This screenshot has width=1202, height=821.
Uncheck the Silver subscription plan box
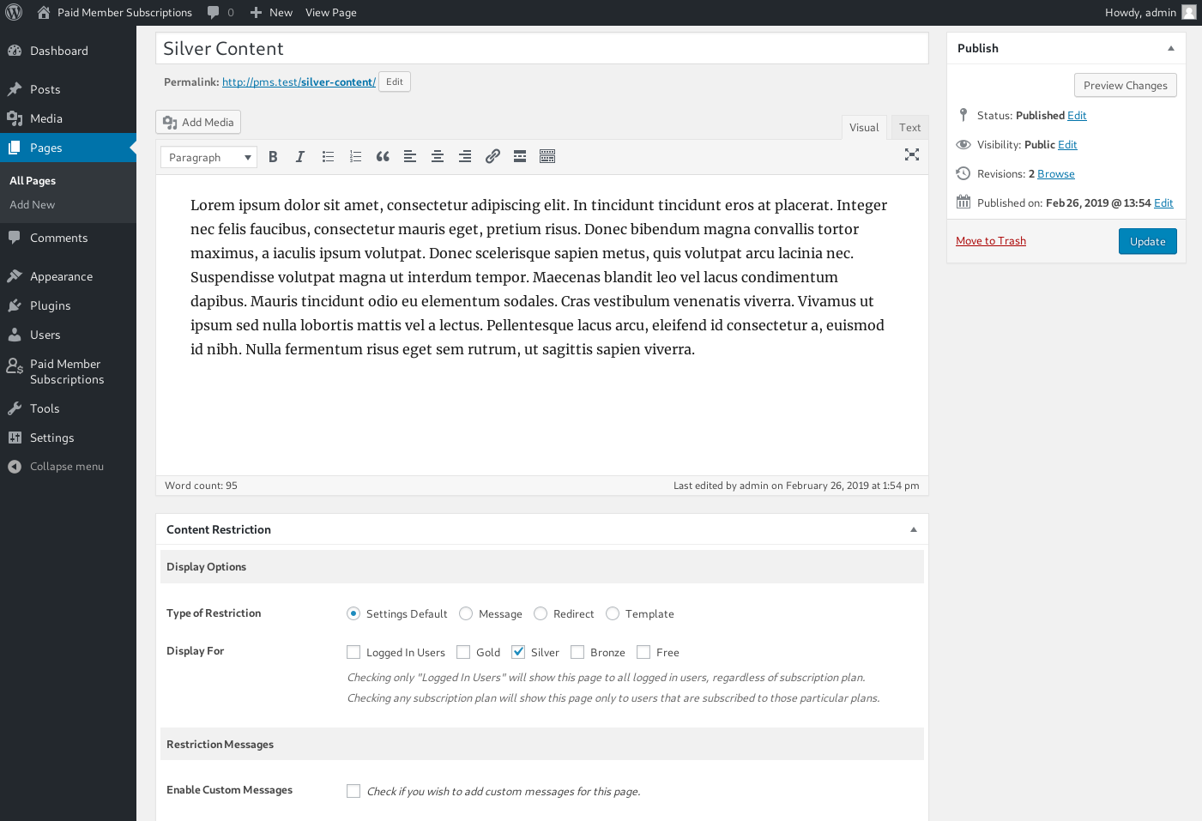pyautogui.click(x=519, y=652)
